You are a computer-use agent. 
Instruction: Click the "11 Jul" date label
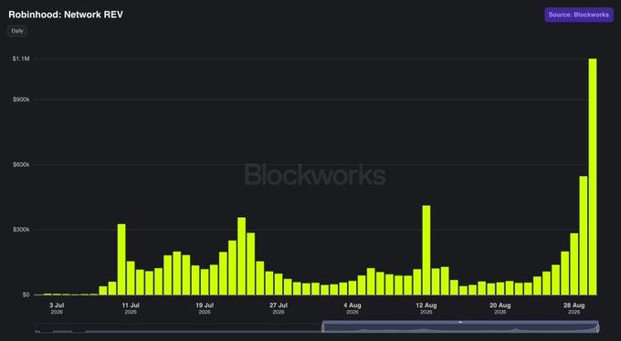click(x=131, y=305)
